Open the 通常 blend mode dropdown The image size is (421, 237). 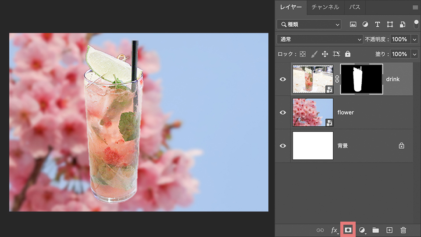point(320,39)
